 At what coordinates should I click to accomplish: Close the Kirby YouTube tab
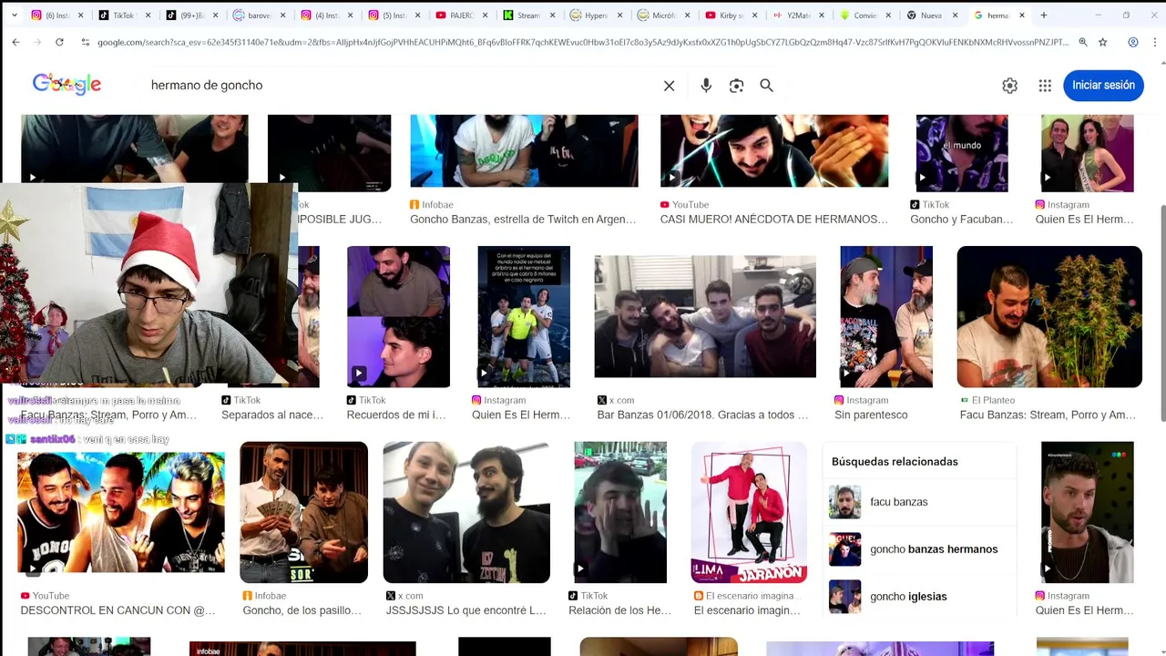(x=754, y=15)
